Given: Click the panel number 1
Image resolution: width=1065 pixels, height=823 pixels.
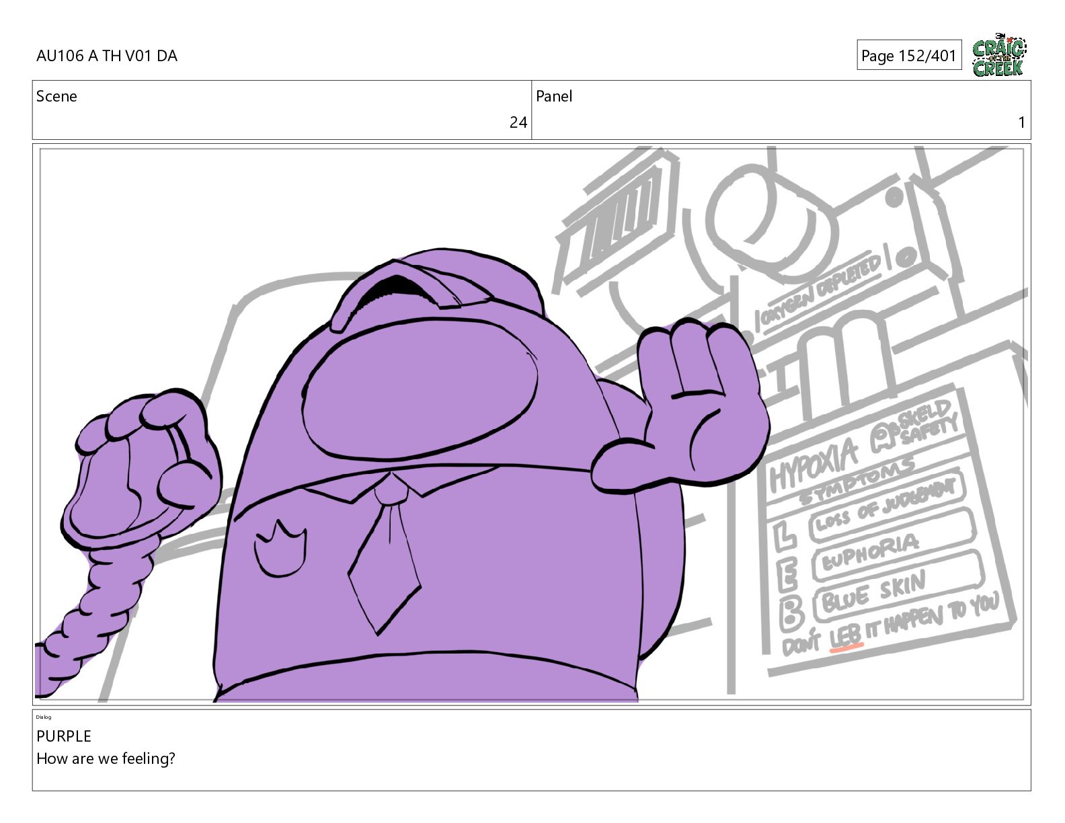Looking at the screenshot, I should (x=1021, y=122).
